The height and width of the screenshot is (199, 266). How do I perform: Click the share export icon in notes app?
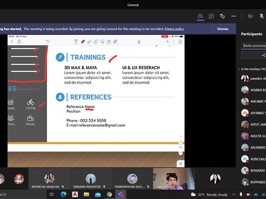tap(19, 41)
